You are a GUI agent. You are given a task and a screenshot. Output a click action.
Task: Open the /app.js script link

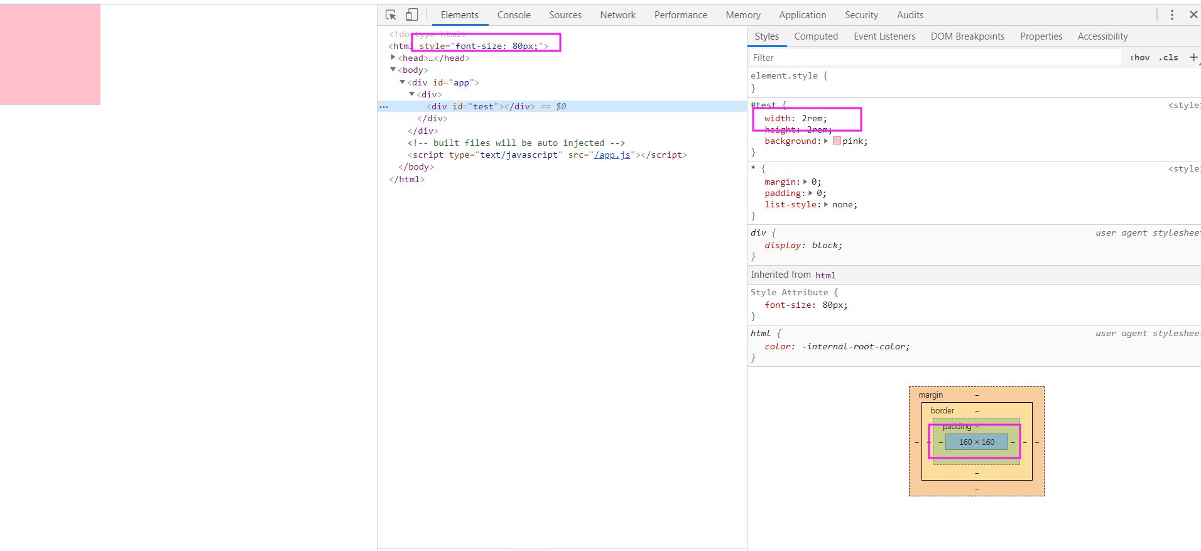(x=612, y=155)
